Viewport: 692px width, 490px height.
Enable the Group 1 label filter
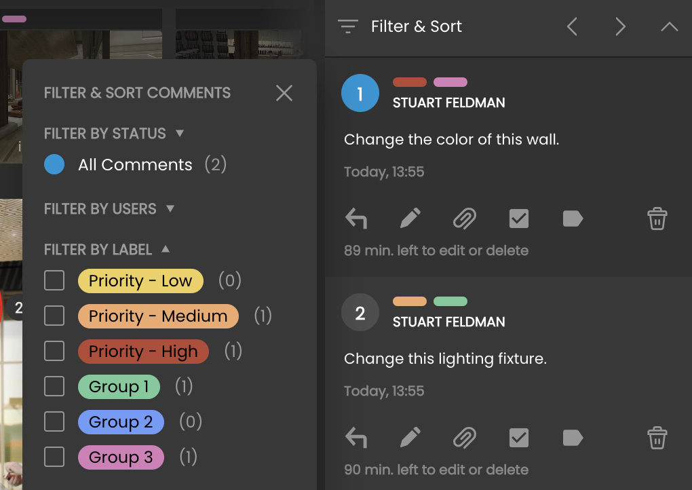pyautogui.click(x=54, y=386)
